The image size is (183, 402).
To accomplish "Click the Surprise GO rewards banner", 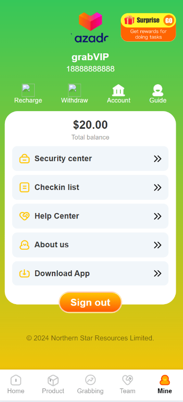I will (148, 27).
